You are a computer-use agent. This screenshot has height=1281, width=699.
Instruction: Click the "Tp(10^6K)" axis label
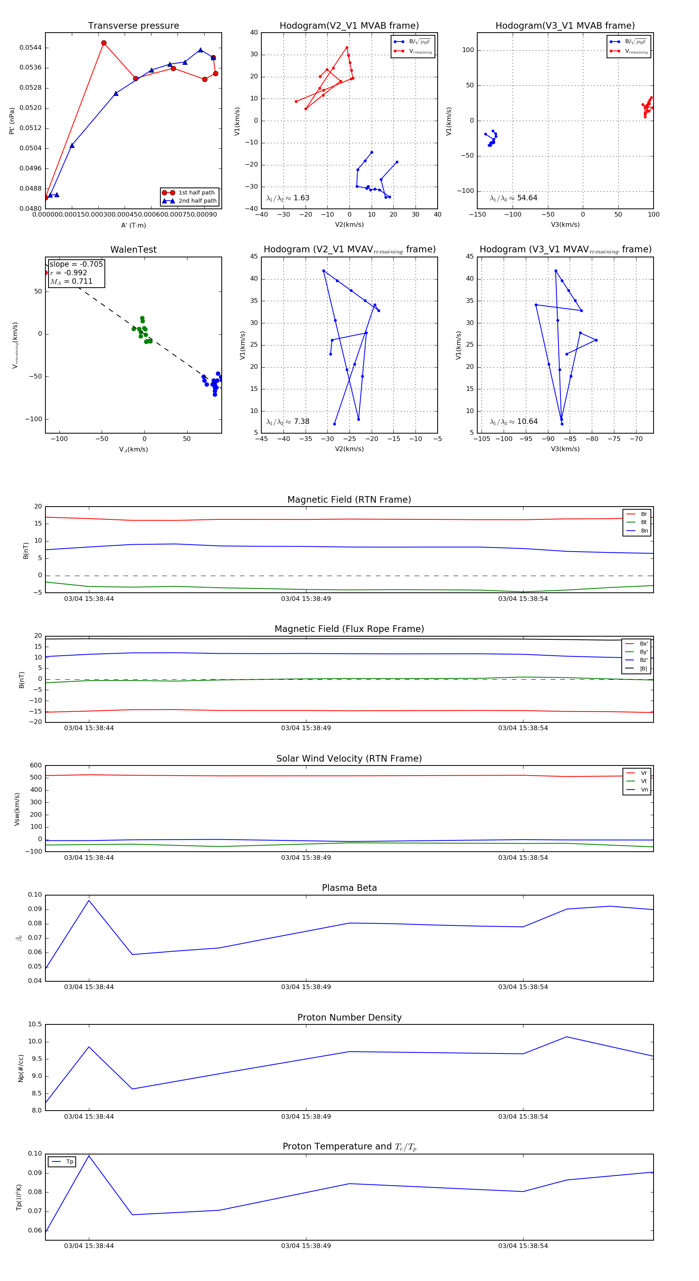[x=19, y=1198]
